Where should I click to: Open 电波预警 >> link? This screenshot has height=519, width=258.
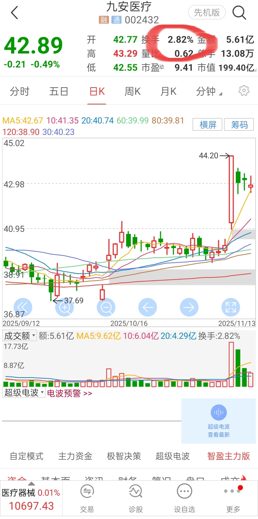(70, 393)
